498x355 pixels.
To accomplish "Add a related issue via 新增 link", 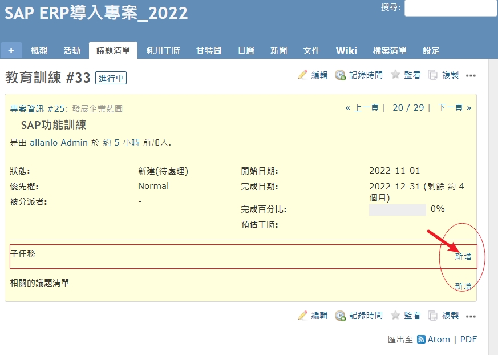I will coord(463,287).
